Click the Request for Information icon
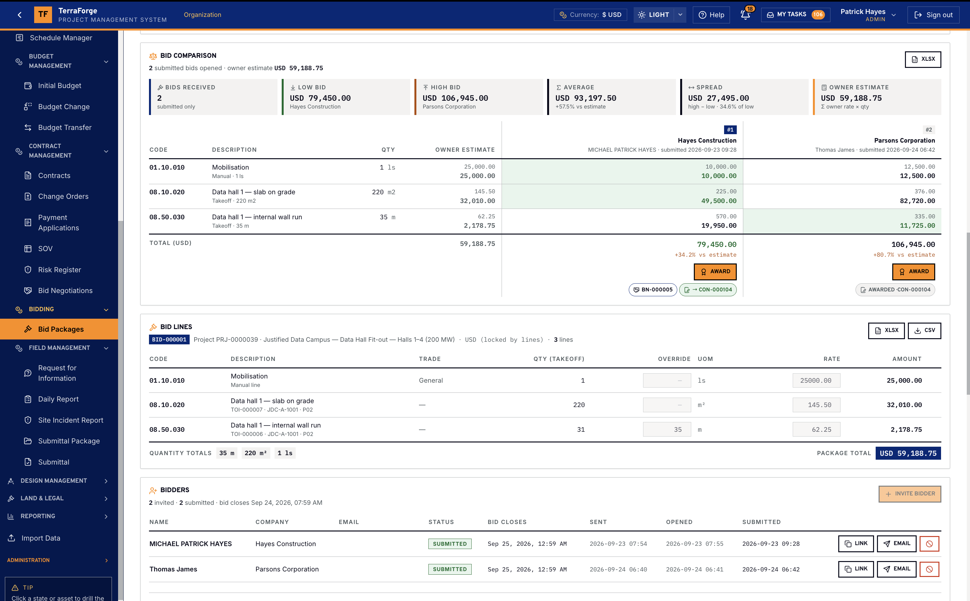Image resolution: width=970 pixels, height=601 pixels. (x=28, y=373)
